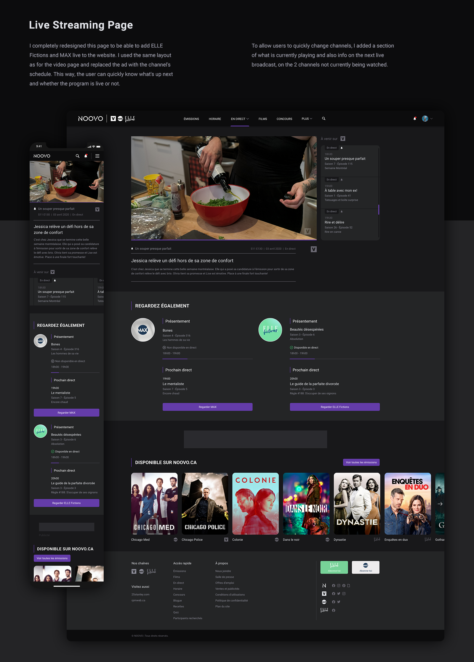
Task: Go to the HORAIRE menu item
Action: (215, 119)
